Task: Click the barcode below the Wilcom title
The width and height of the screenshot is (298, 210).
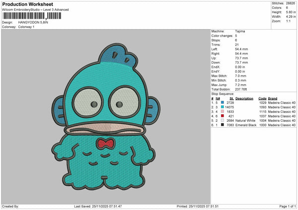Action: [31, 16]
